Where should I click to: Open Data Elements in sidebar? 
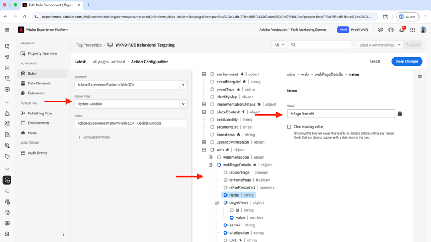pyautogui.click(x=39, y=83)
